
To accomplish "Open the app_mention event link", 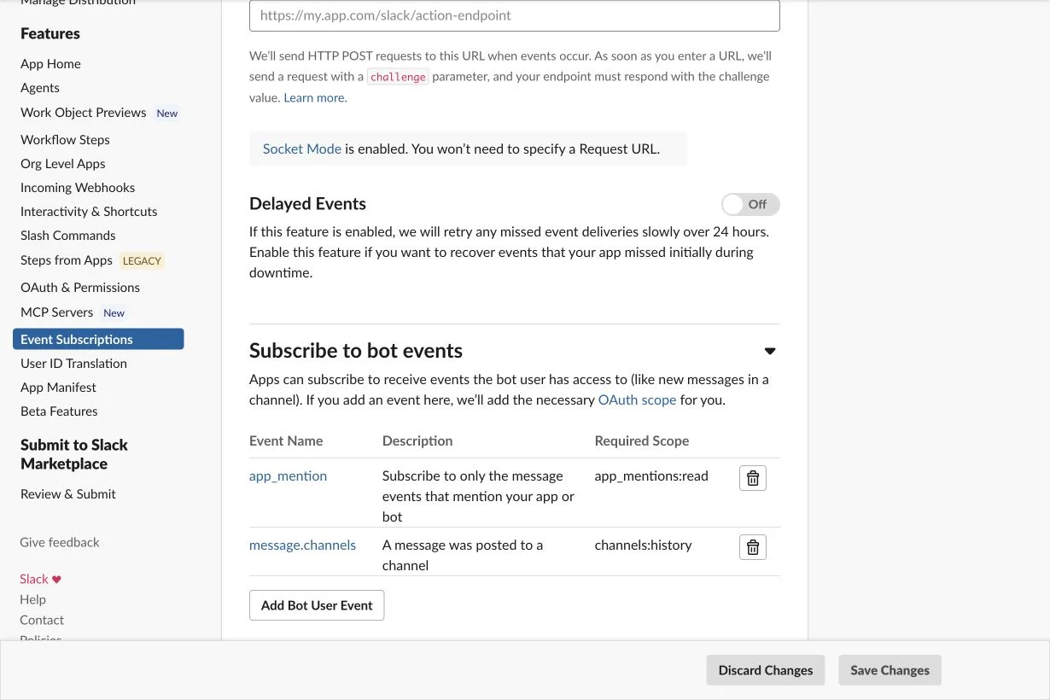I will (x=288, y=476).
